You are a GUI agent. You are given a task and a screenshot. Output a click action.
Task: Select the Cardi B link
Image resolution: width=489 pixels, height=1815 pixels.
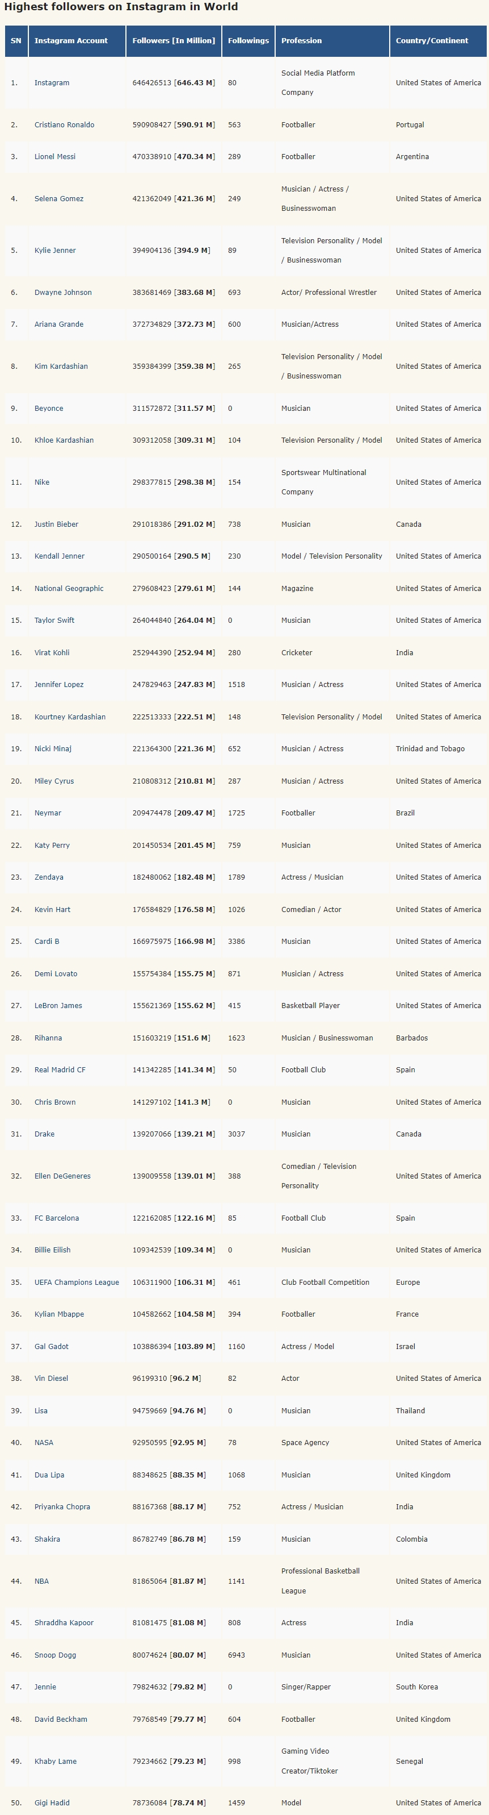click(47, 942)
